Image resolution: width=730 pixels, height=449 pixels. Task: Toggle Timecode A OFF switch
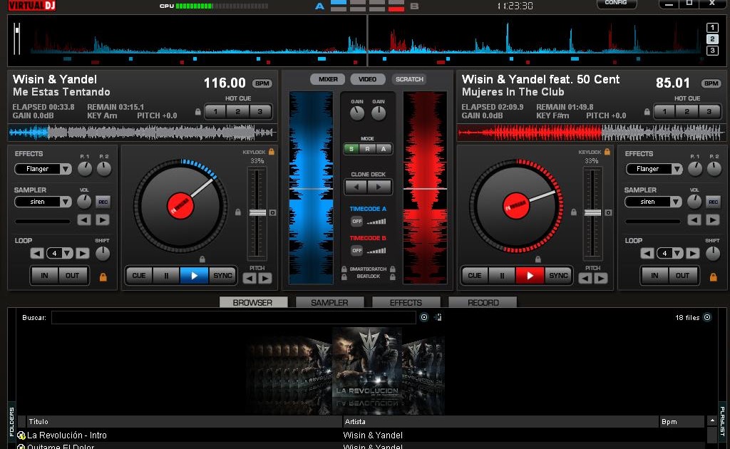click(x=356, y=222)
